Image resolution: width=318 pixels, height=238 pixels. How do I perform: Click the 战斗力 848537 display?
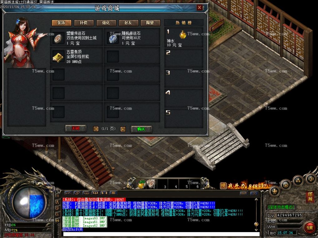(x=247, y=186)
